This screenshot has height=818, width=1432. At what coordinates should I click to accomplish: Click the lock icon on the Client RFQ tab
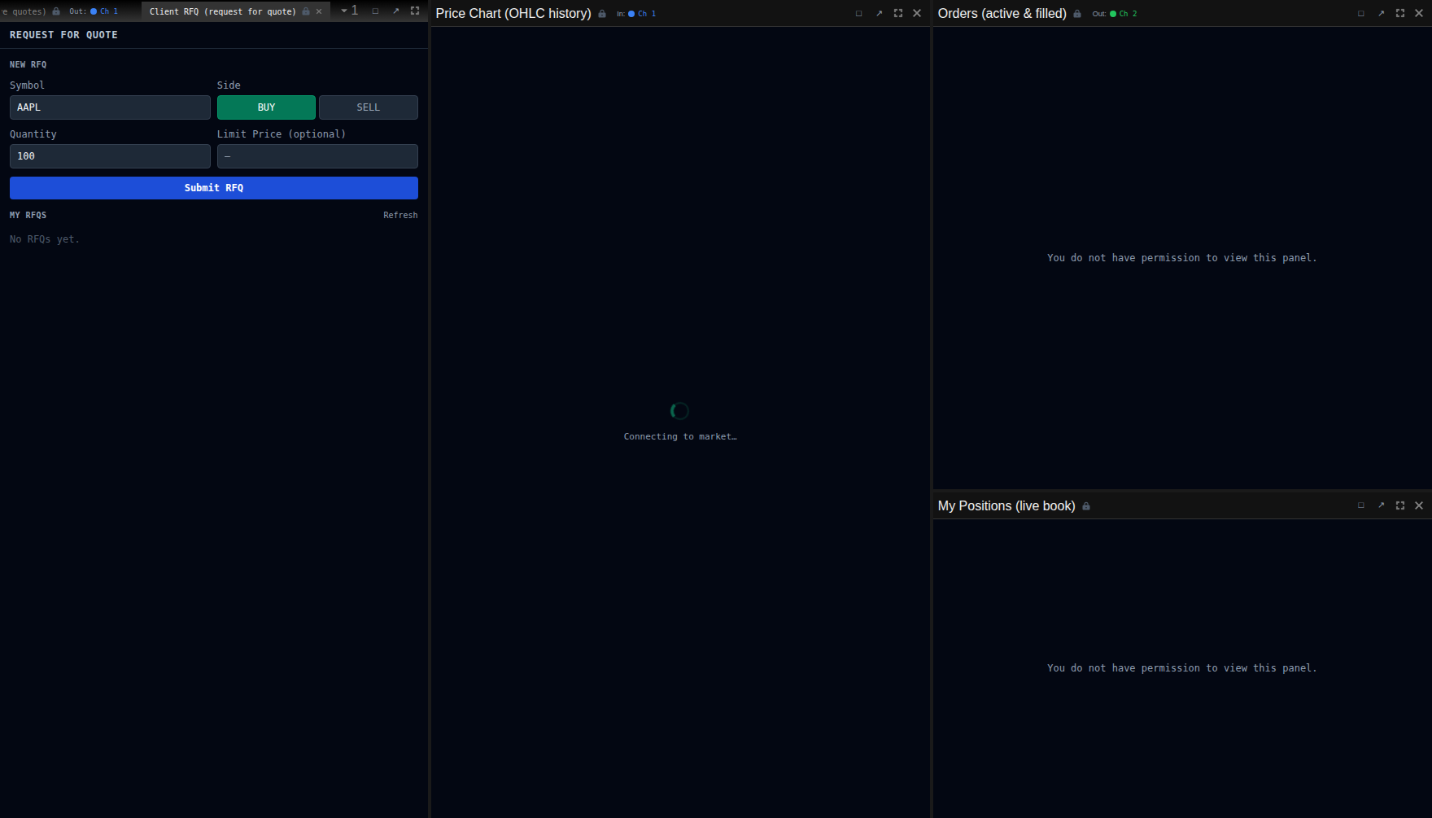[306, 11]
